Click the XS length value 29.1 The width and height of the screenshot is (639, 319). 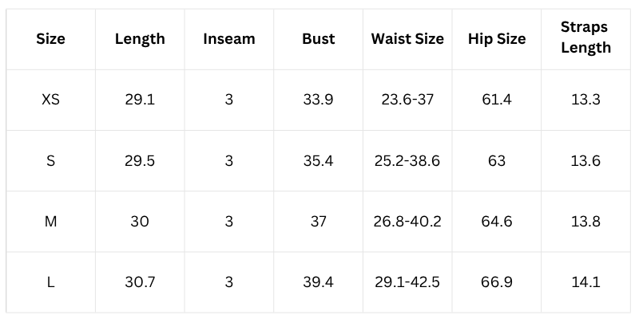click(x=140, y=100)
